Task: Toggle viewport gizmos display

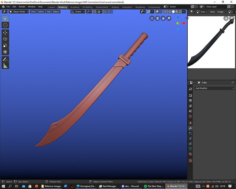Action: click(148, 12)
